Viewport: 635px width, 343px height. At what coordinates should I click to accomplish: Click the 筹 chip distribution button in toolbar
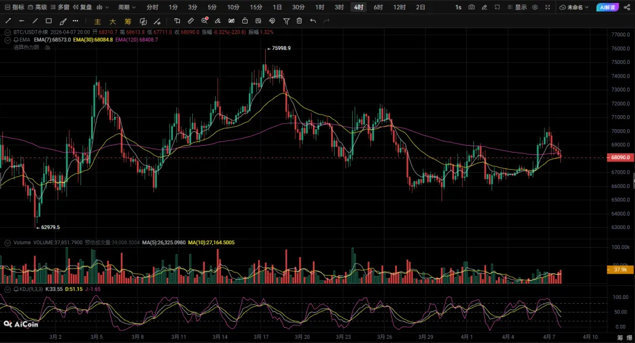128,21
